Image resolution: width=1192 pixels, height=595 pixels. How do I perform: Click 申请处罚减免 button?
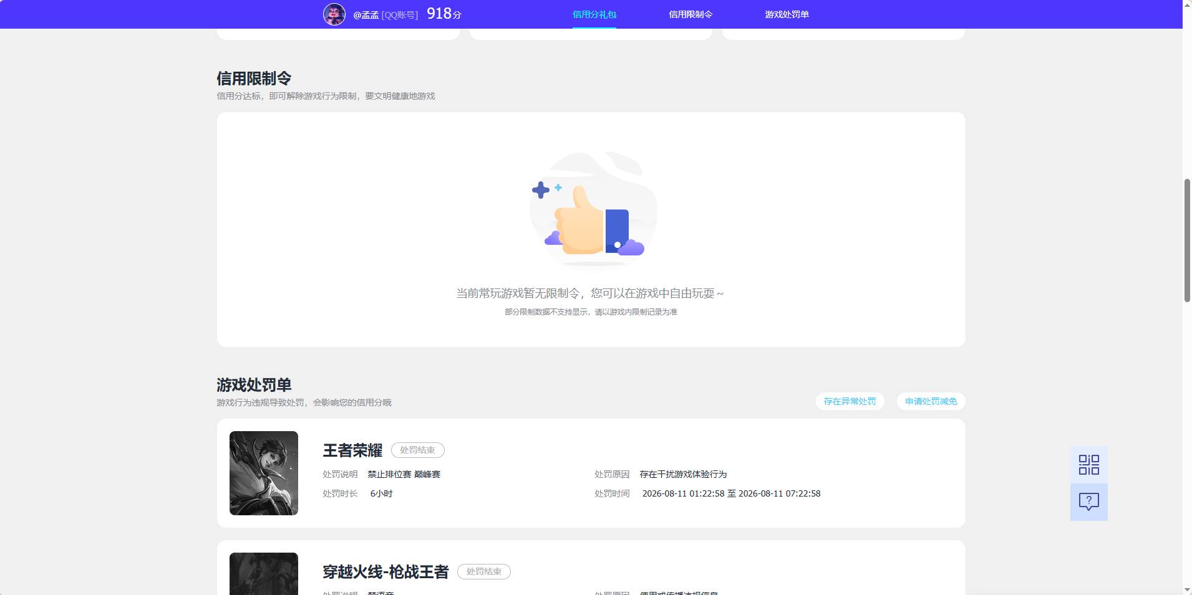tap(931, 401)
